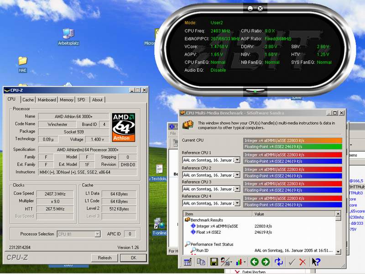The height and width of the screenshot is (274, 365).
Task: Click the APIC ID field
Action: click(130, 234)
